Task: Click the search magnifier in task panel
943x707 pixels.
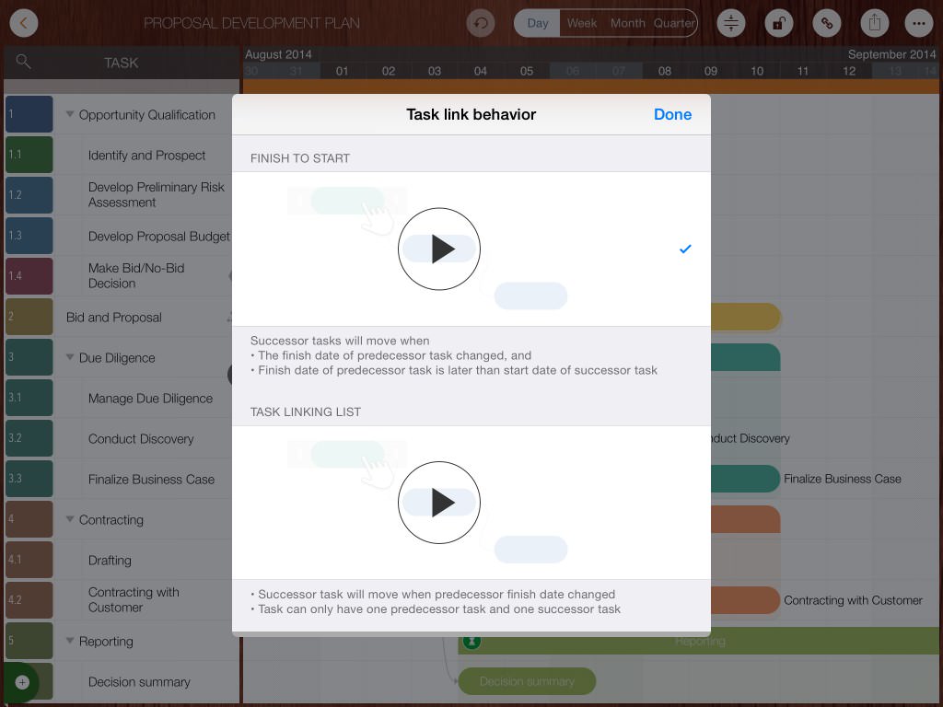Action: [24, 62]
